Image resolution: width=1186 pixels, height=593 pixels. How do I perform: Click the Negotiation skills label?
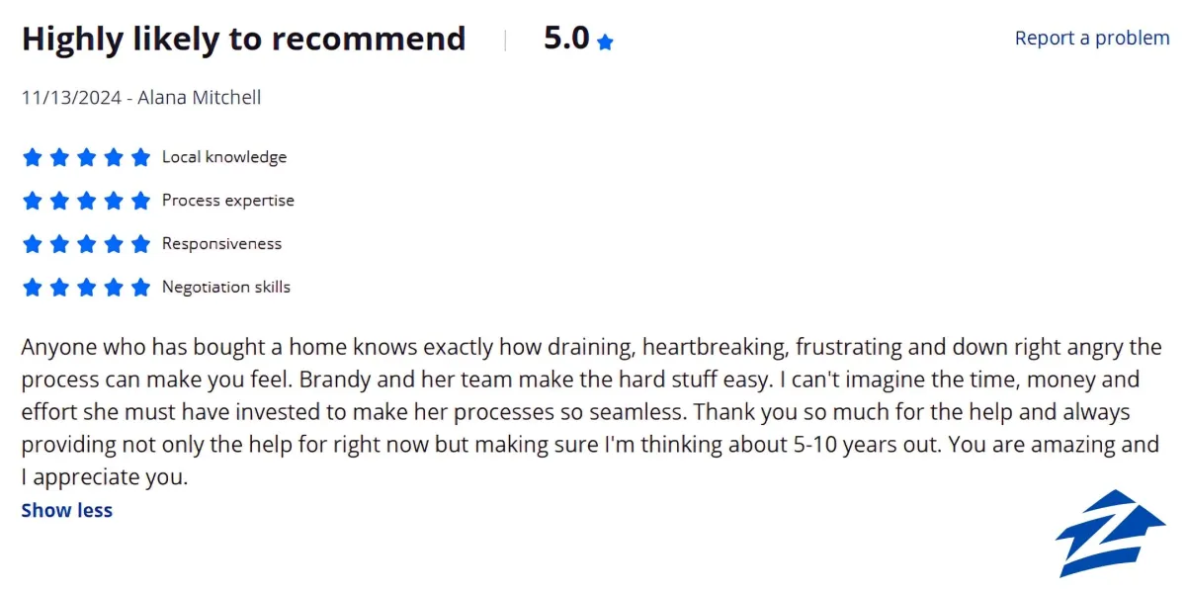pyautogui.click(x=226, y=288)
